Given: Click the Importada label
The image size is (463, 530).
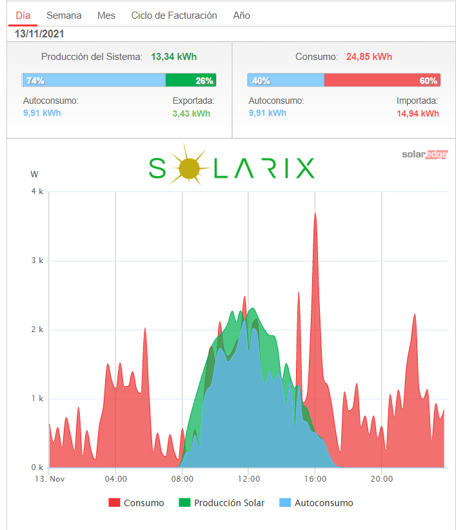Looking at the screenshot, I should coord(417,101).
